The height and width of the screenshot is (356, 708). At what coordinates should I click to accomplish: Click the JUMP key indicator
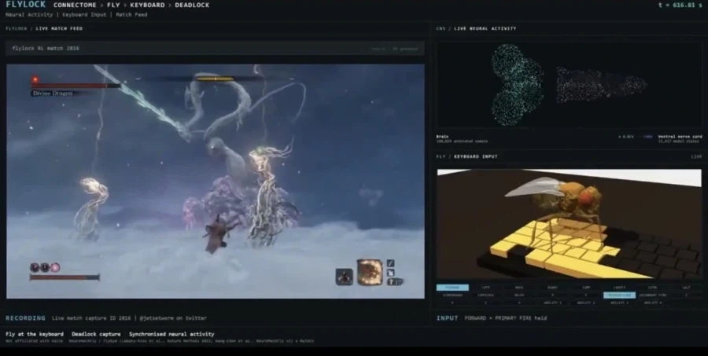586,288
